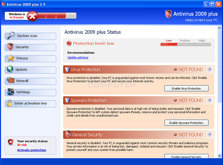Click the globe Update icon
Viewport: 223px width, 165px height.
(x=10, y=69)
